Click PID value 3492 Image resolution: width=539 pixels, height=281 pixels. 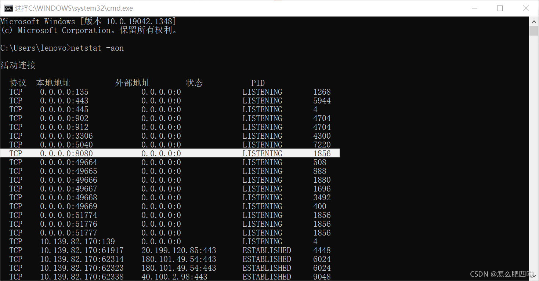(322, 198)
